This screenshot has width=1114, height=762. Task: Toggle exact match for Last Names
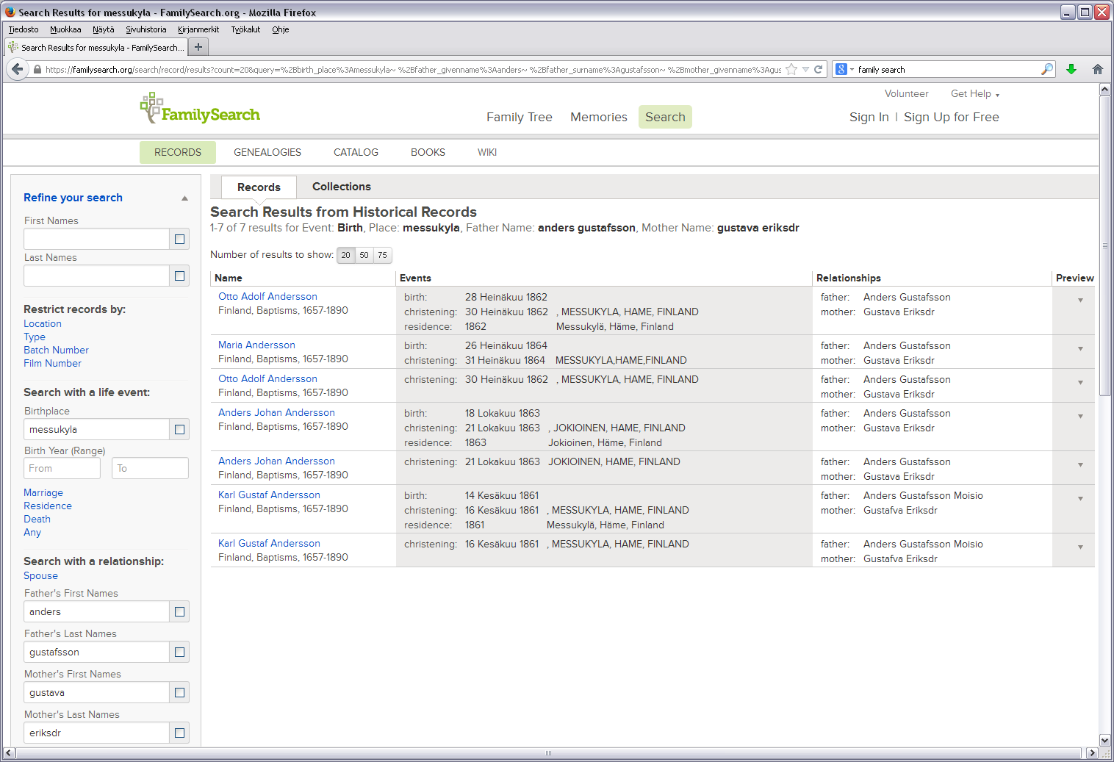coord(179,276)
